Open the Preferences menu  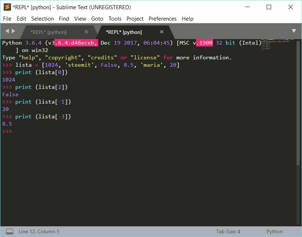(x=163, y=19)
